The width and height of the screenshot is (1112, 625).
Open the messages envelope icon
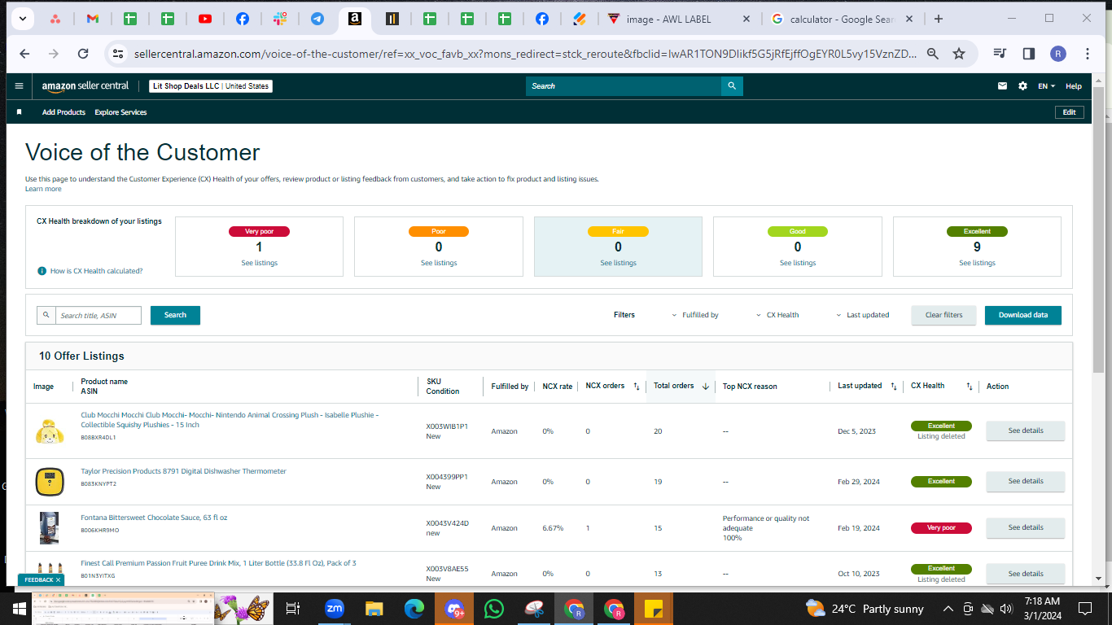coord(1003,86)
